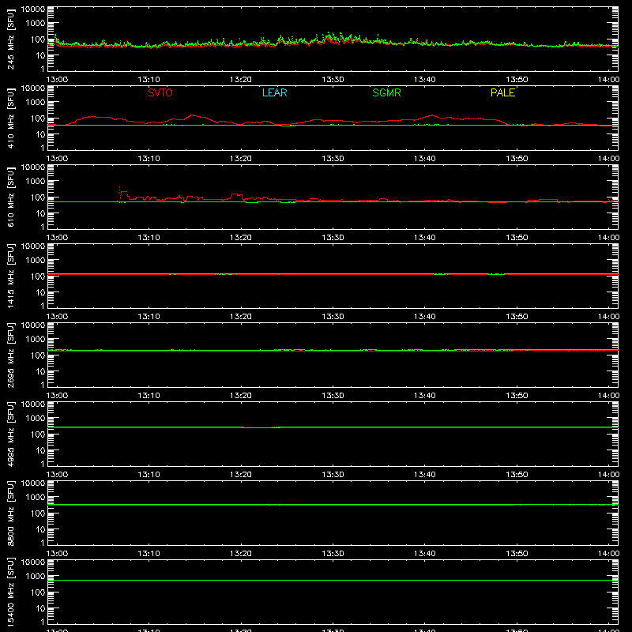Select the 4995 MHz [SFU] axis title
This screenshot has height=632, width=632.
click(11, 434)
